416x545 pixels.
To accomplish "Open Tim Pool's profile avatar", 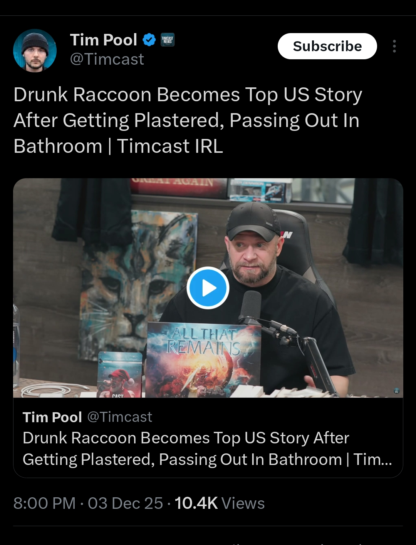I will 35,50.
